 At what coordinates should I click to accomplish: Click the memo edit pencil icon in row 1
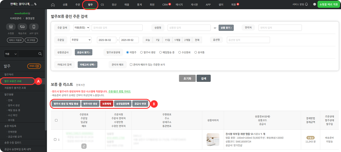(x=84, y=146)
